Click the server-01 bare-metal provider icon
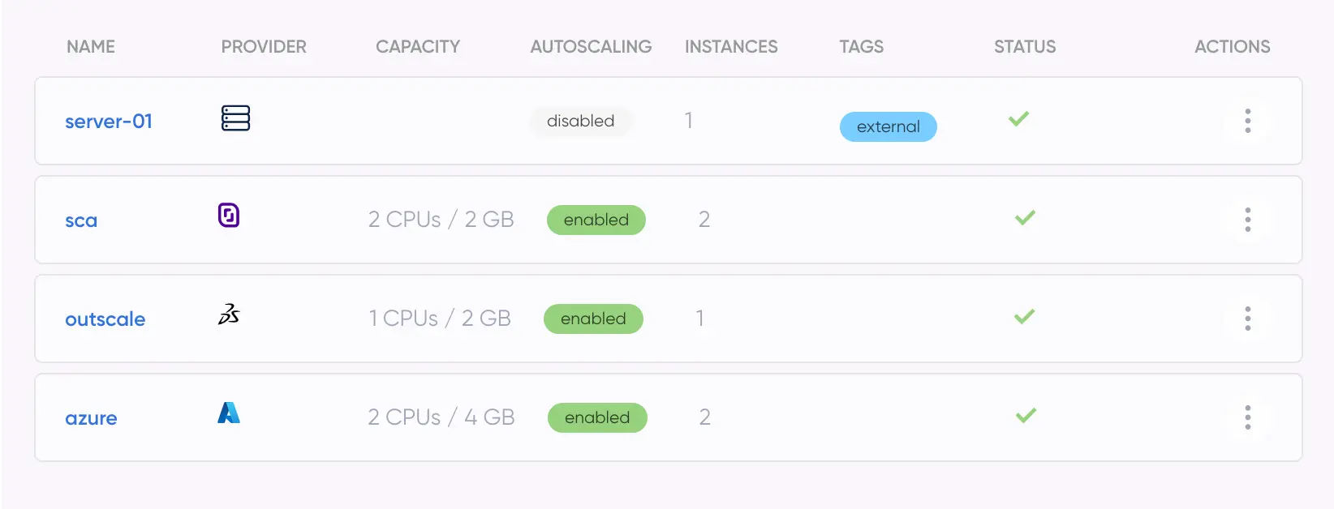Screen dimensions: 1334x509 [x=235, y=118]
